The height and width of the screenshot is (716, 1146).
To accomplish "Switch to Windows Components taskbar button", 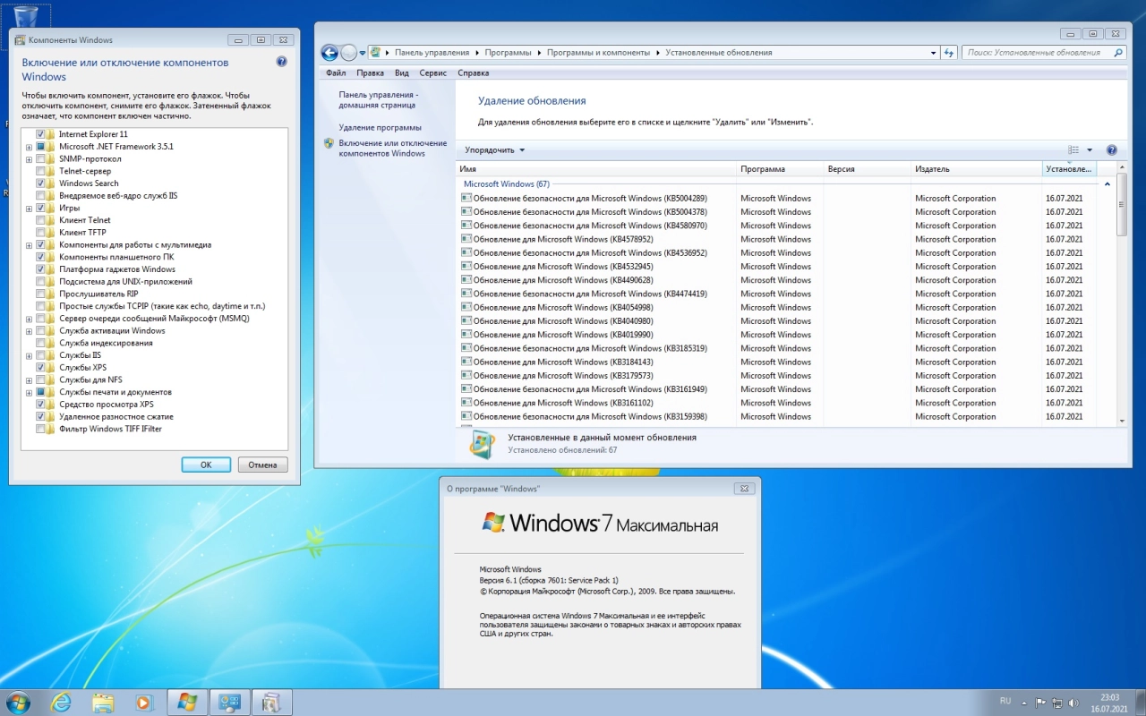I will (272, 702).
